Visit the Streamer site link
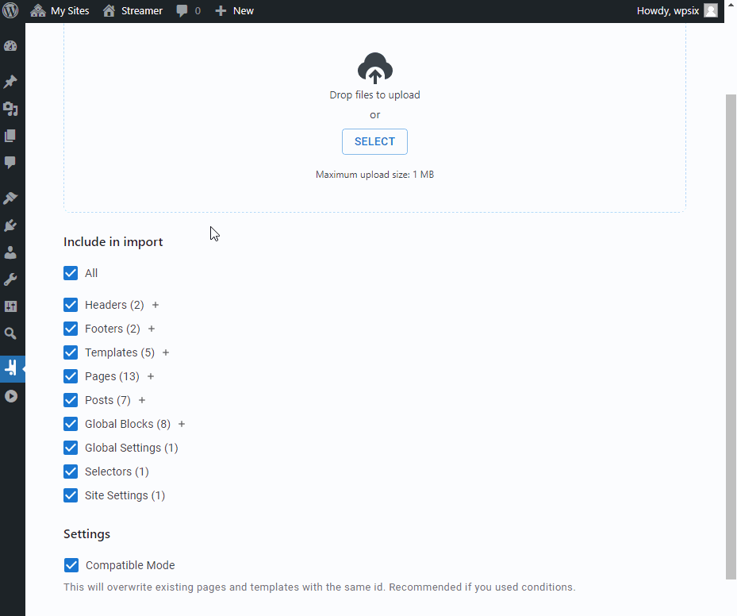737x616 pixels. pos(132,10)
